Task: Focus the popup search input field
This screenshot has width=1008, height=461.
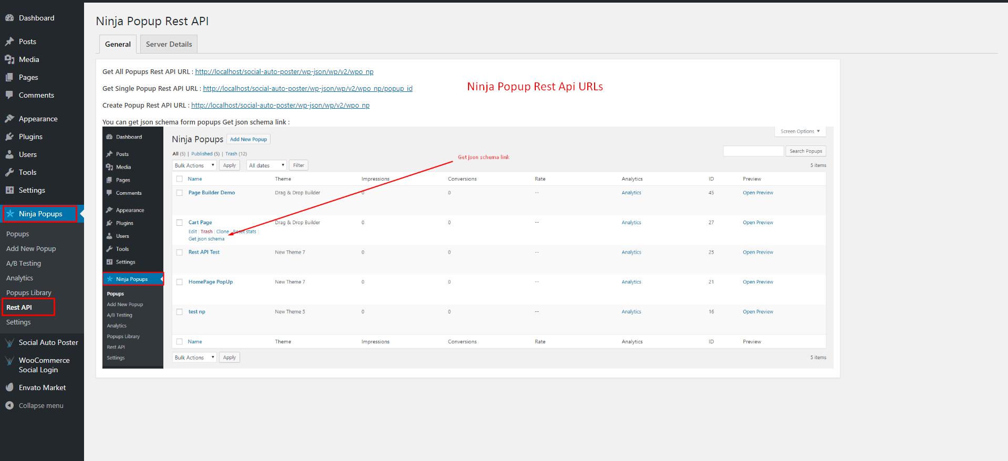Action: point(753,151)
